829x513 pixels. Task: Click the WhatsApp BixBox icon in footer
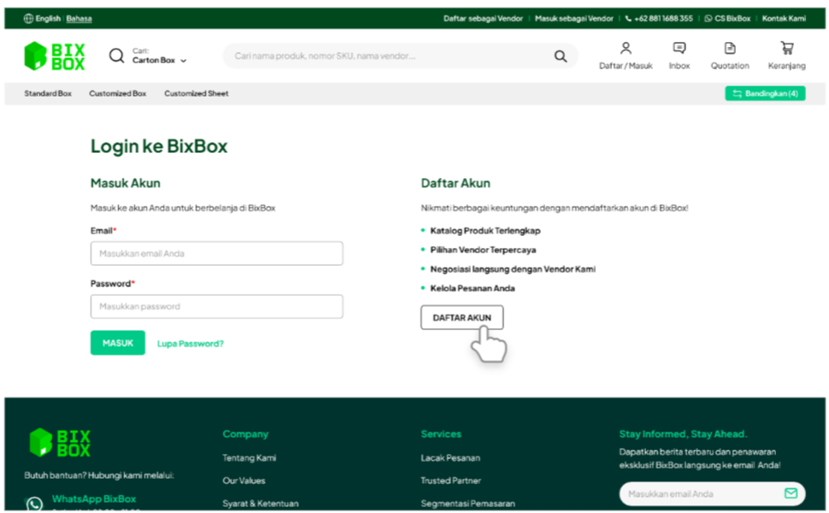tap(34, 504)
